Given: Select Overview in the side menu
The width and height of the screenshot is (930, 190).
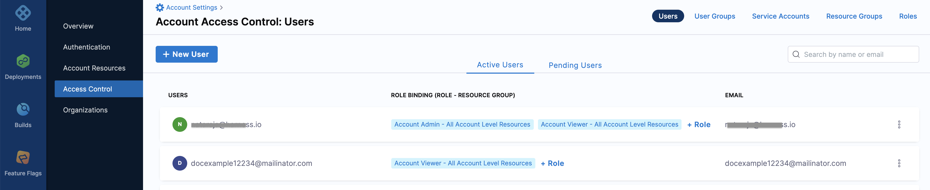Looking at the screenshot, I should point(78,26).
